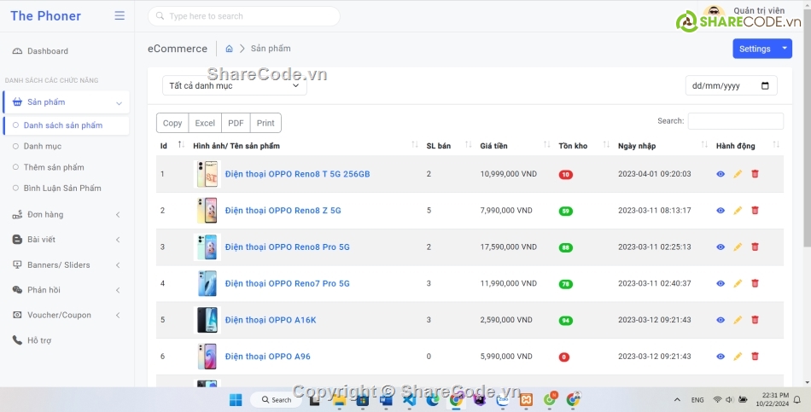811x412 pixels.
Task: Delete OPPO A96 trash icon
Action: coord(755,357)
